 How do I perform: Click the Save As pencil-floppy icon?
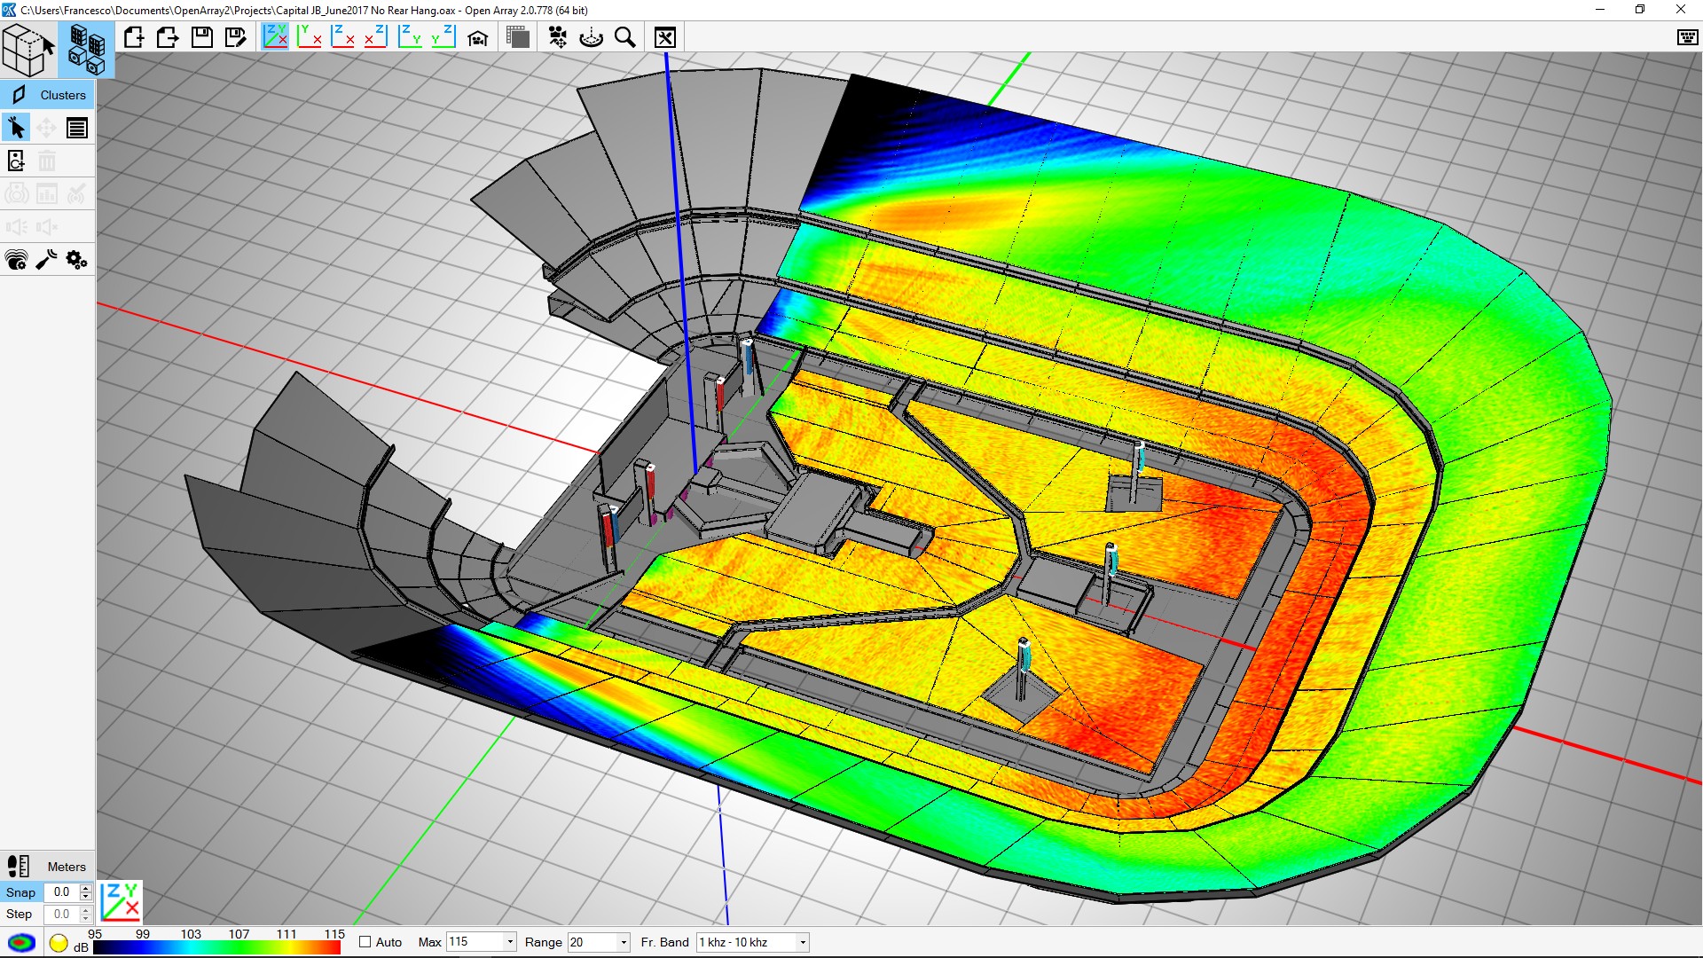click(x=235, y=37)
